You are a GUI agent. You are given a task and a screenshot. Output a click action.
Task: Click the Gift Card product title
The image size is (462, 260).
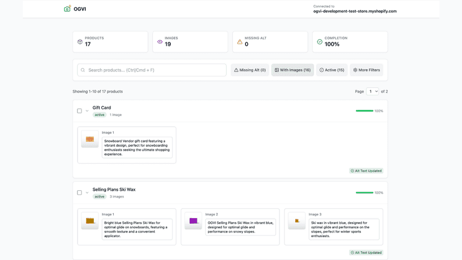(102, 108)
